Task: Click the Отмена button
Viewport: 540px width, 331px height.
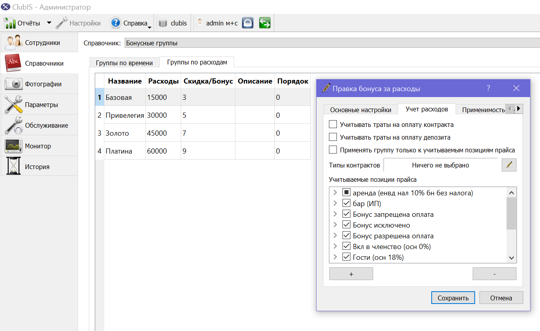Action: [x=501, y=298]
